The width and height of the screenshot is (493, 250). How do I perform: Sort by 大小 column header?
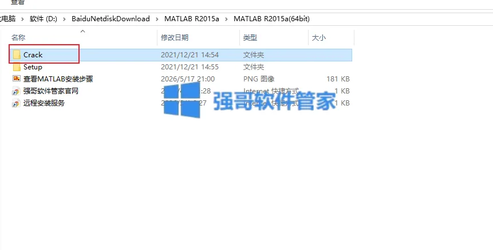pyautogui.click(x=318, y=38)
